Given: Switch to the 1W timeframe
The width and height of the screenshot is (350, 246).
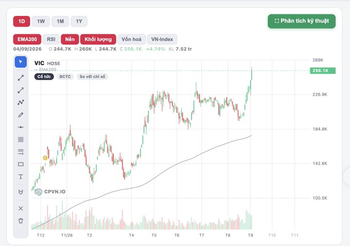Looking at the screenshot, I should click(41, 22).
